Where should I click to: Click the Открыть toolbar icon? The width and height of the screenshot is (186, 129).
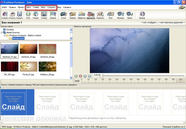click(12, 15)
